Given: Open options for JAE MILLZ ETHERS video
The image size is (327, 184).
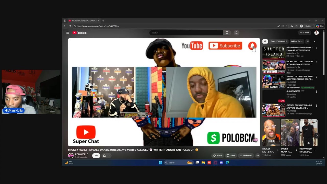Looking at the screenshot, I should click(316, 77).
